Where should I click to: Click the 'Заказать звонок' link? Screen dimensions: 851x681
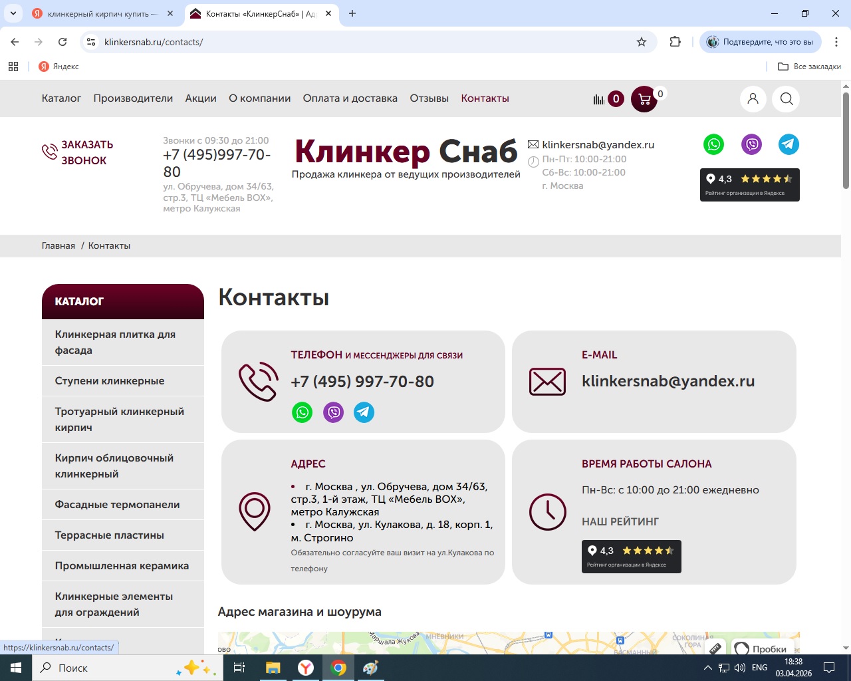[x=78, y=152]
